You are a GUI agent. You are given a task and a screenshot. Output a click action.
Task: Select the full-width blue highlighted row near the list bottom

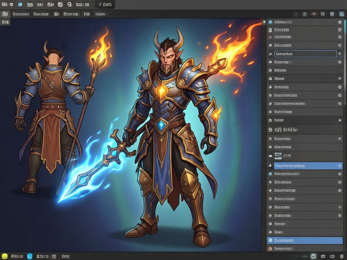[x=305, y=240]
